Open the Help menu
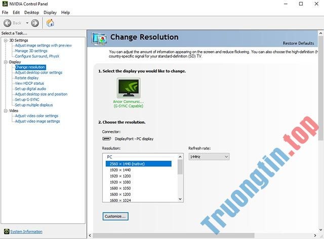 (65, 12)
